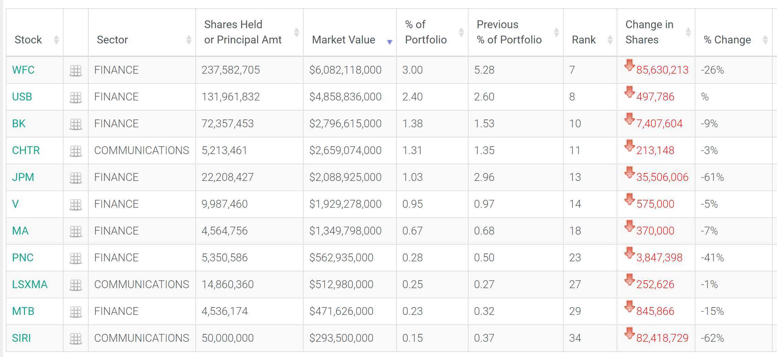Open the V stock link
777x357 pixels.
click(x=15, y=204)
